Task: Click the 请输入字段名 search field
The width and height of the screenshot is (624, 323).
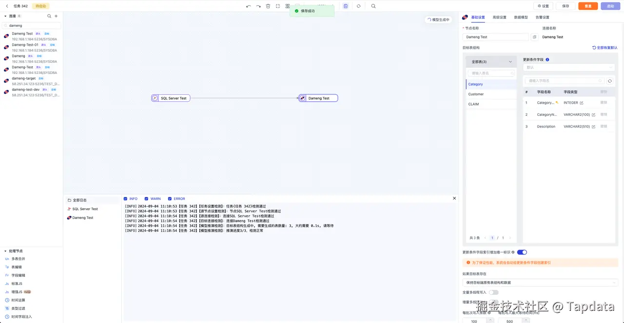Action: [565, 81]
